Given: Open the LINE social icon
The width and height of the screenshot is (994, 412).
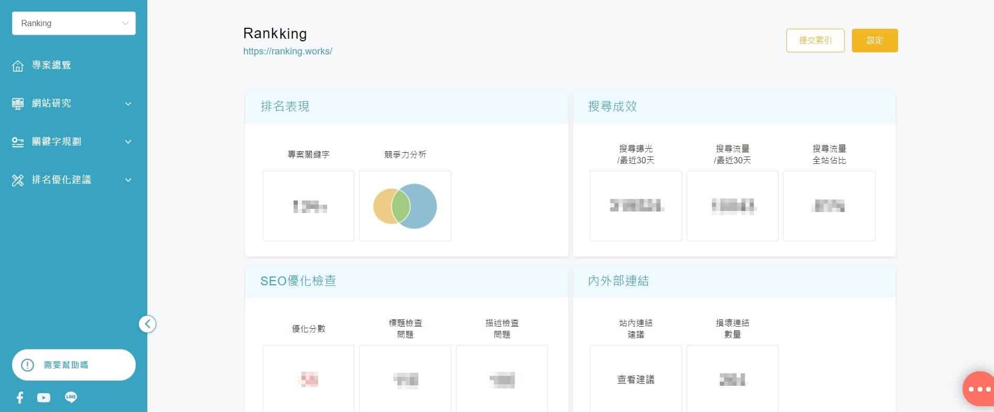Looking at the screenshot, I should coord(71,397).
